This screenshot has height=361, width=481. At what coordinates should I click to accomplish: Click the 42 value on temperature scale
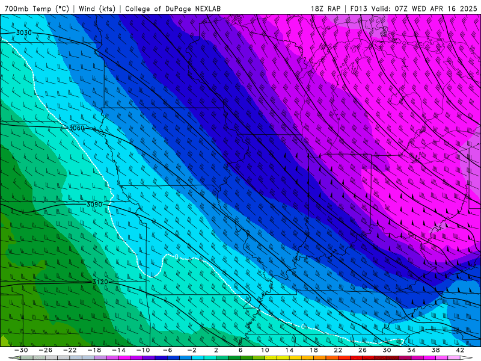point(460,350)
